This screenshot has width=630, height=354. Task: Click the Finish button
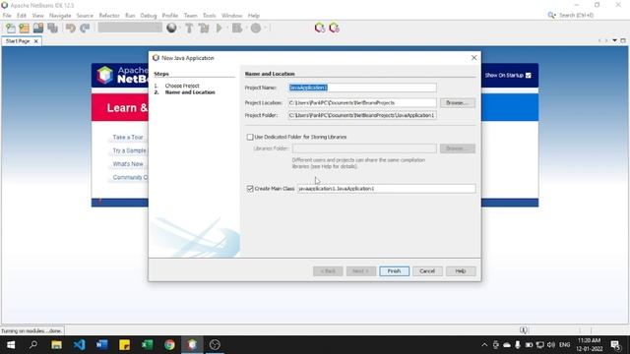click(x=394, y=271)
